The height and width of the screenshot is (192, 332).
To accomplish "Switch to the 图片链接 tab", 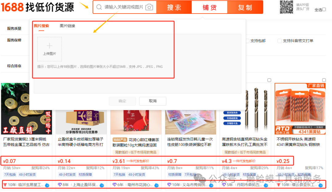I will coord(67,26).
